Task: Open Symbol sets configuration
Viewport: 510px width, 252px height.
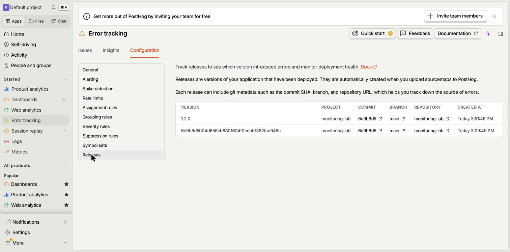Action: coord(121,145)
